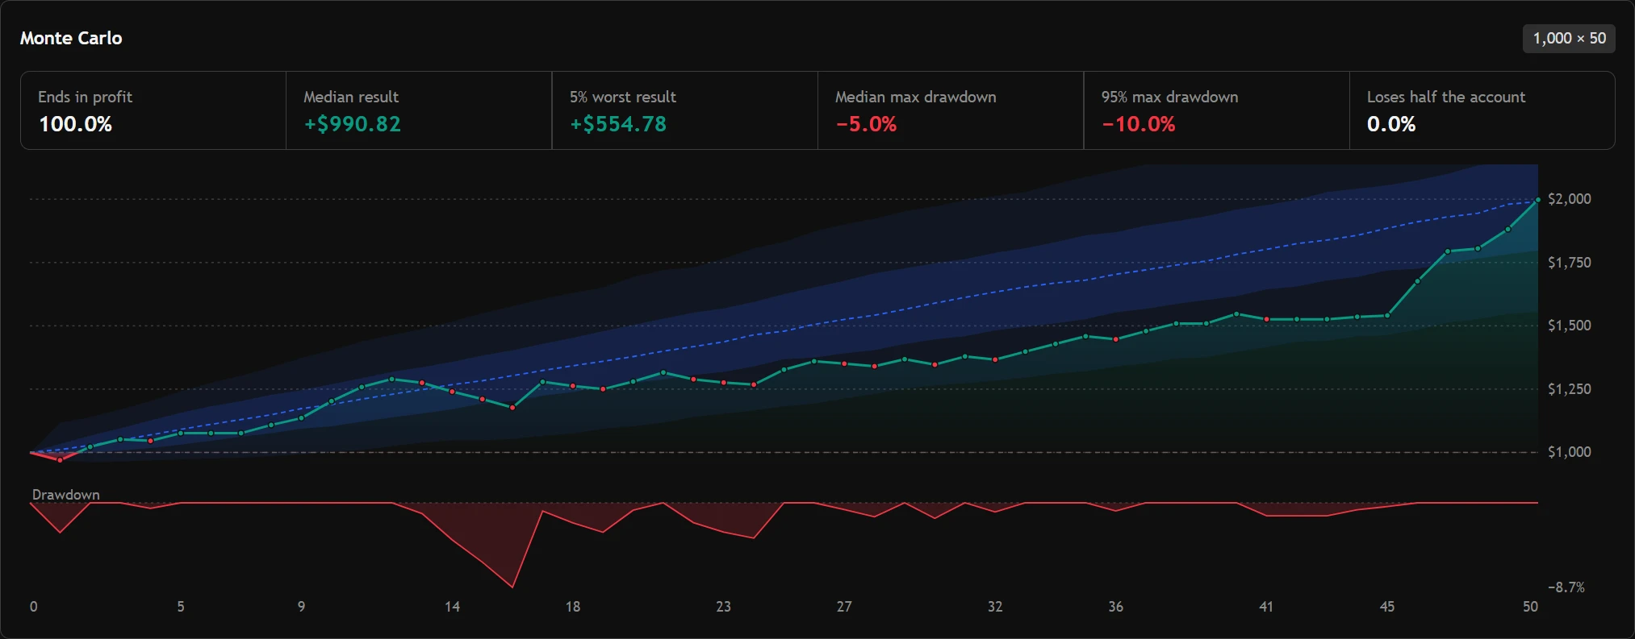This screenshot has height=639, width=1635.
Task: Click the x-axis tick label 32
Action: coord(995,607)
